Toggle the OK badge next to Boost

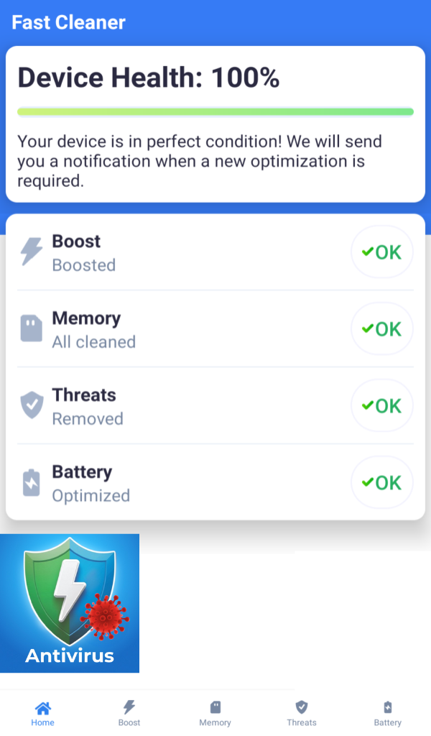tap(381, 252)
